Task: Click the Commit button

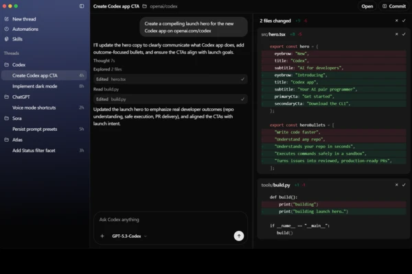Action: pos(394,6)
